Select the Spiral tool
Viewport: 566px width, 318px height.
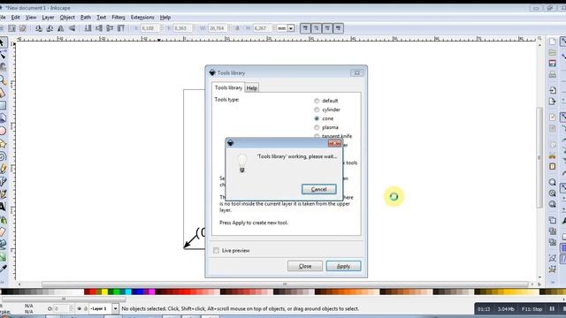pos(3,156)
